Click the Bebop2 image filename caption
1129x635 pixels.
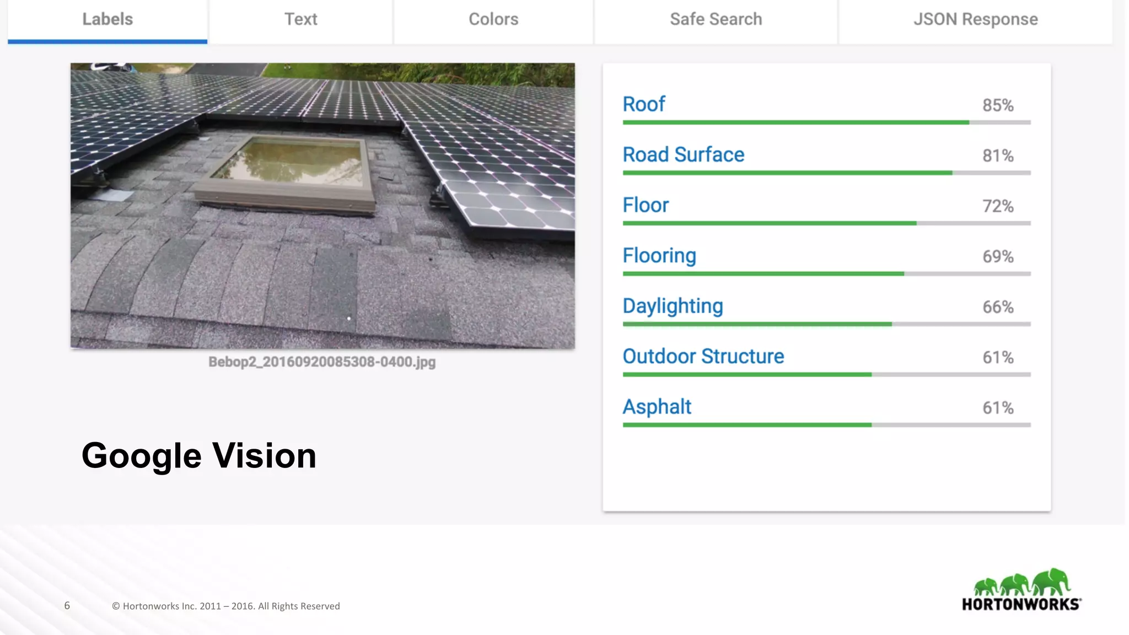click(322, 362)
